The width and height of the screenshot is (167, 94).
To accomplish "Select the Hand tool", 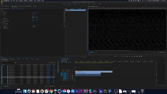I will point(58,70).
